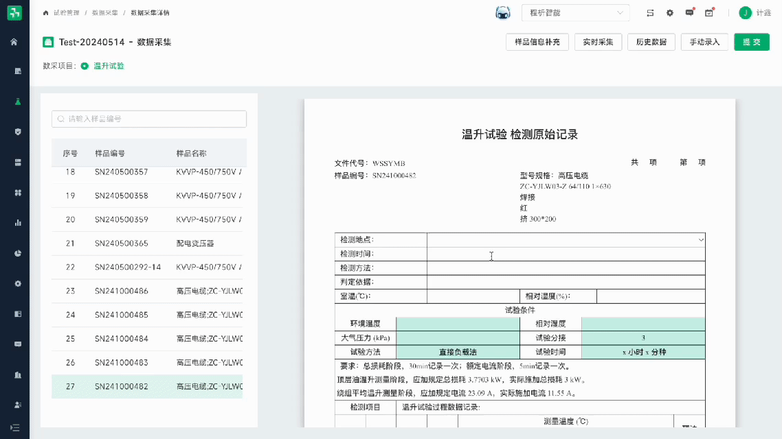Click the sample number search field
The image size is (782, 439).
(x=149, y=119)
